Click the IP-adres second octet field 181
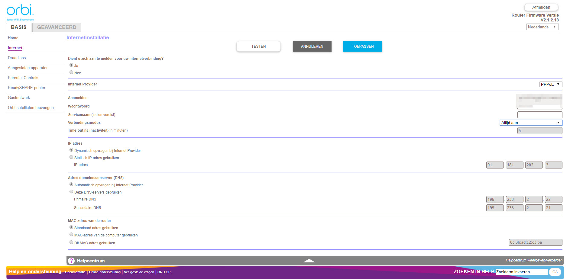Viewport: 570px width, 279px height. coord(515,165)
